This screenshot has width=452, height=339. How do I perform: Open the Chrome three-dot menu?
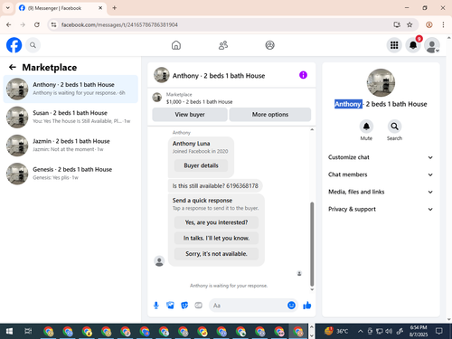(443, 24)
